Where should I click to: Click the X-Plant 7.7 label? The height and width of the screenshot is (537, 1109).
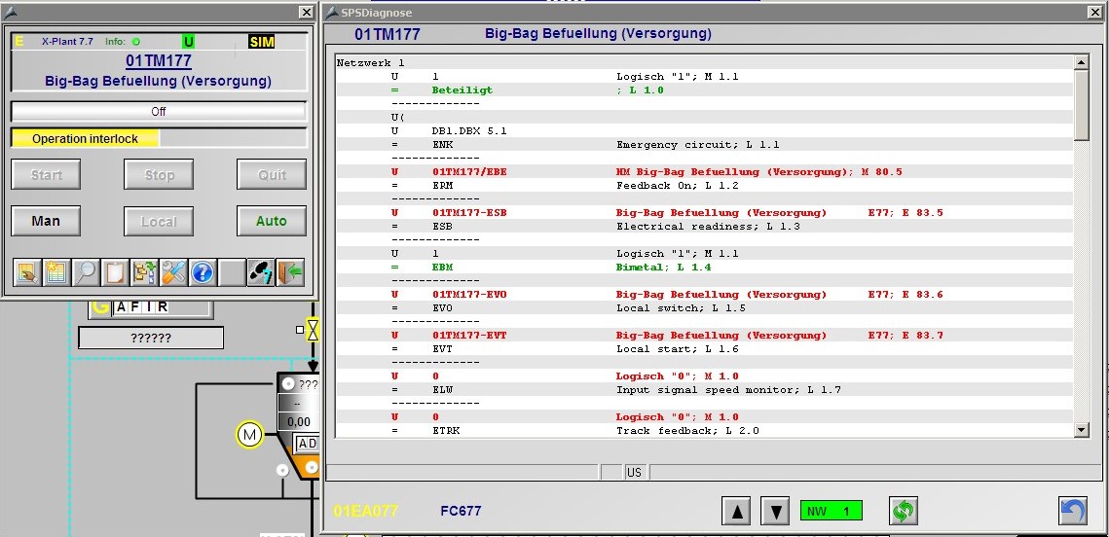tap(67, 42)
